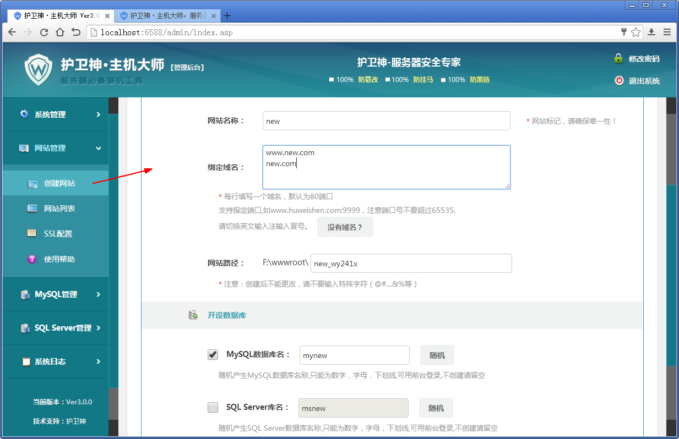
Task: Uncheck the MySQL数据库名 checkbox
Action: [213, 355]
